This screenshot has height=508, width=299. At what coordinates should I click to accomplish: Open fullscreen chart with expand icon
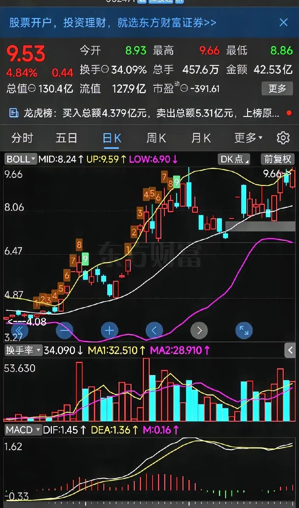pos(244,330)
